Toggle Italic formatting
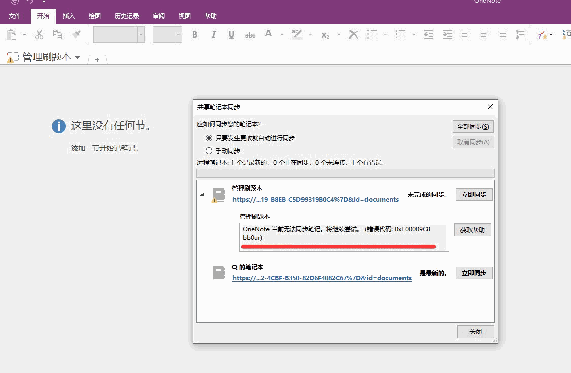The width and height of the screenshot is (571, 373). click(x=213, y=34)
